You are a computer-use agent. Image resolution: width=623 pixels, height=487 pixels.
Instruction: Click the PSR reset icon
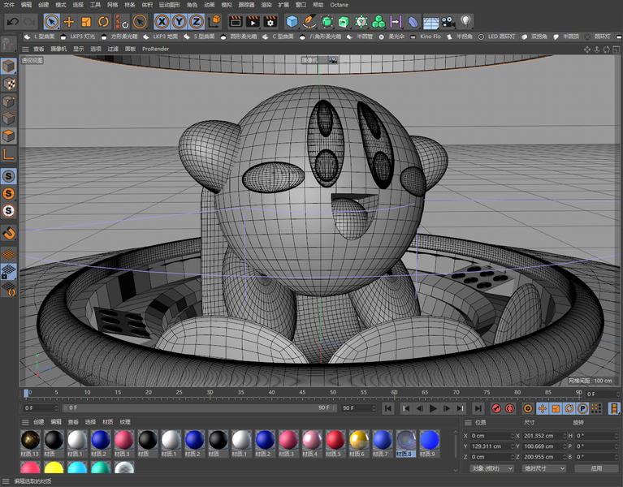tap(122, 21)
